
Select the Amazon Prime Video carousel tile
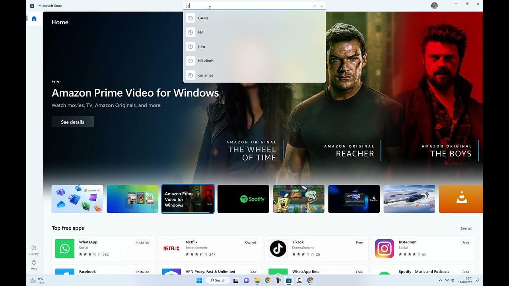click(x=188, y=199)
